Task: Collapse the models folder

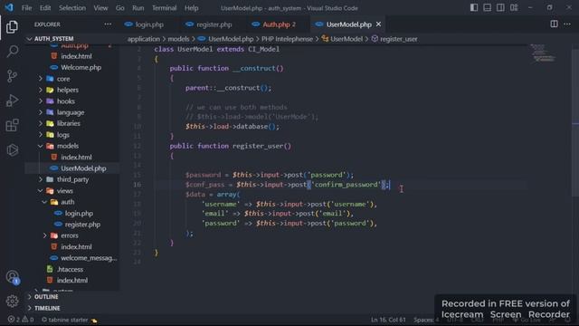Action: (x=67, y=146)
